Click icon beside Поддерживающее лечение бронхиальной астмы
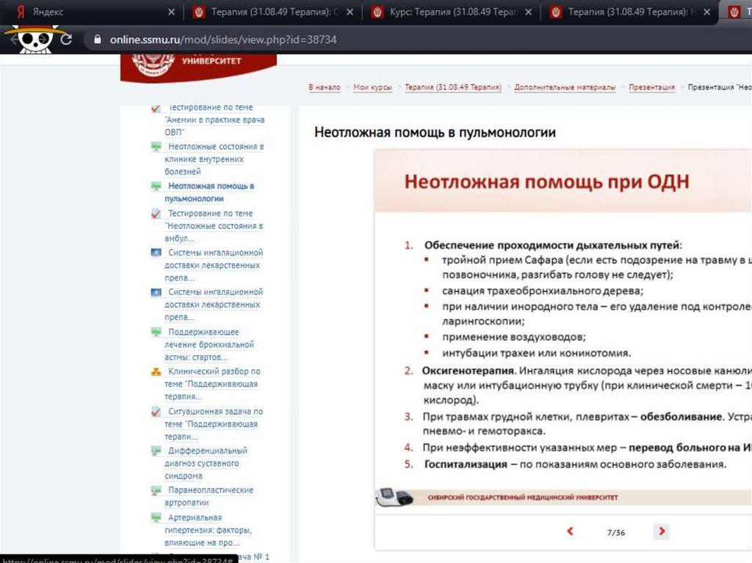Screen dimensions: 752x563 [156, 332]
